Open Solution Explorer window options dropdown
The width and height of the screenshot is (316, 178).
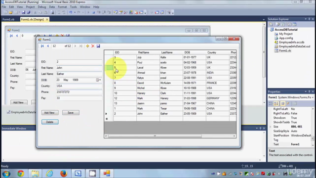[x=306, y=19]
